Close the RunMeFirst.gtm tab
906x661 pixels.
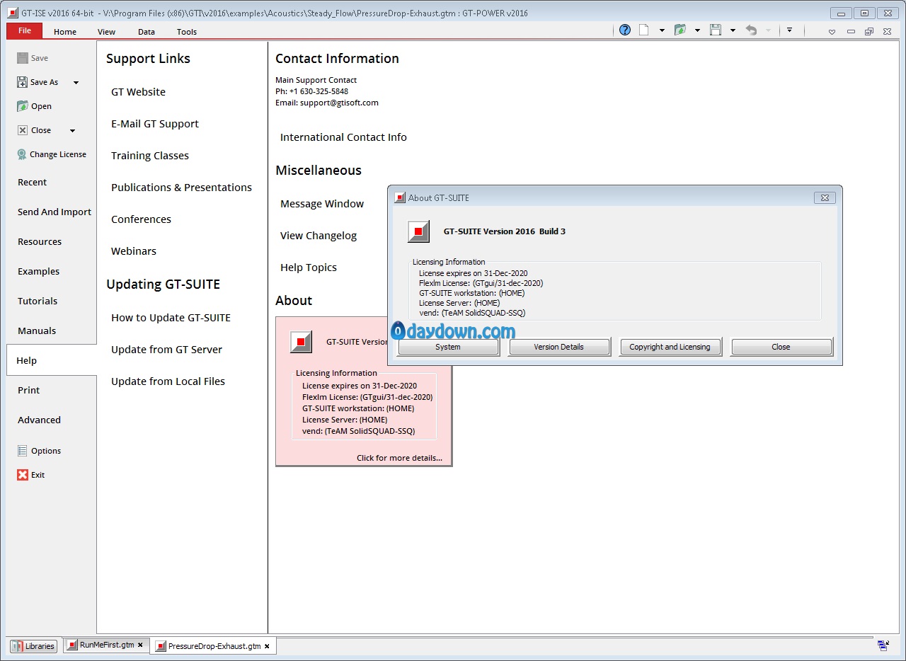[x=140, y=645]
